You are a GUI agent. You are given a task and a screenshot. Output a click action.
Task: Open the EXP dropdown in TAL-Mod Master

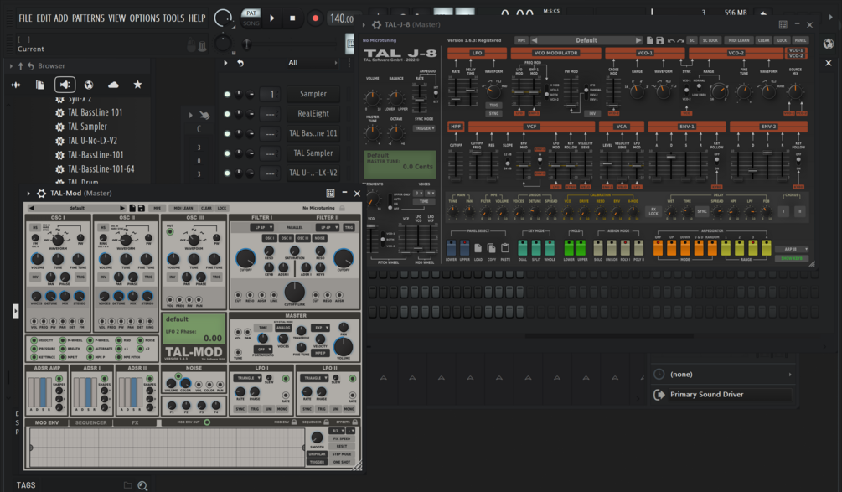pos(321,328)
